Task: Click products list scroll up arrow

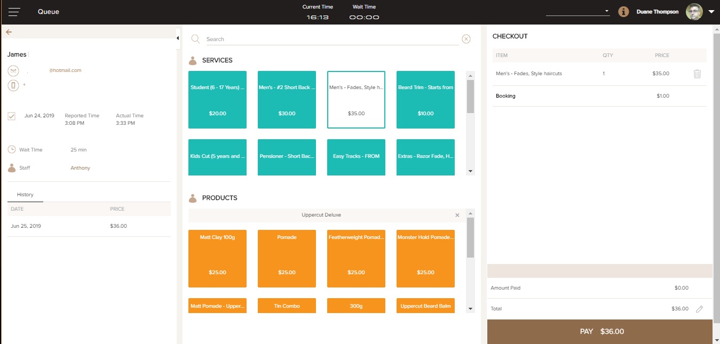Action: coord(470,212)
